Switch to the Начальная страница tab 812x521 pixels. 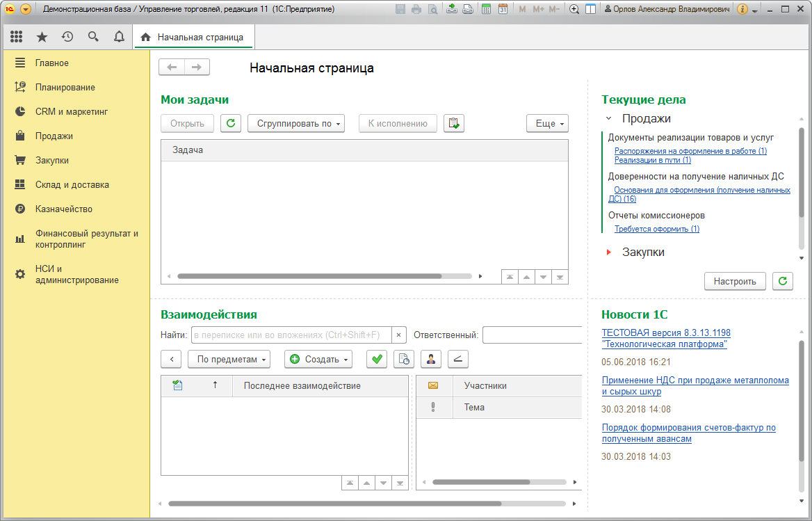tap(194, 38)
